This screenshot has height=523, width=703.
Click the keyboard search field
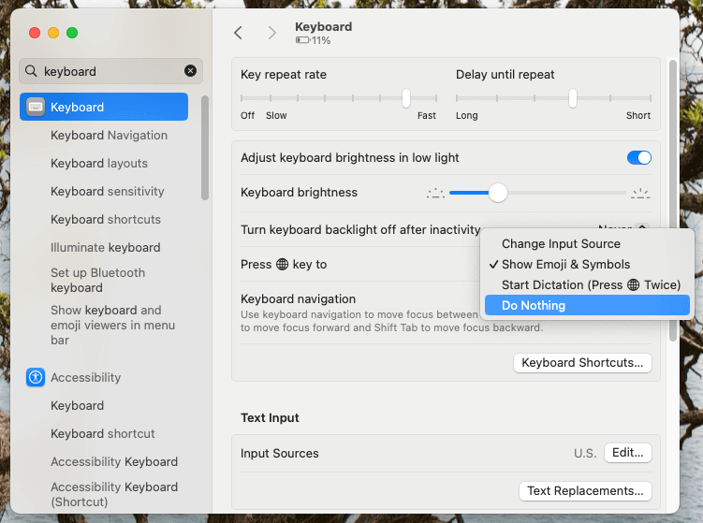point(110,71)
